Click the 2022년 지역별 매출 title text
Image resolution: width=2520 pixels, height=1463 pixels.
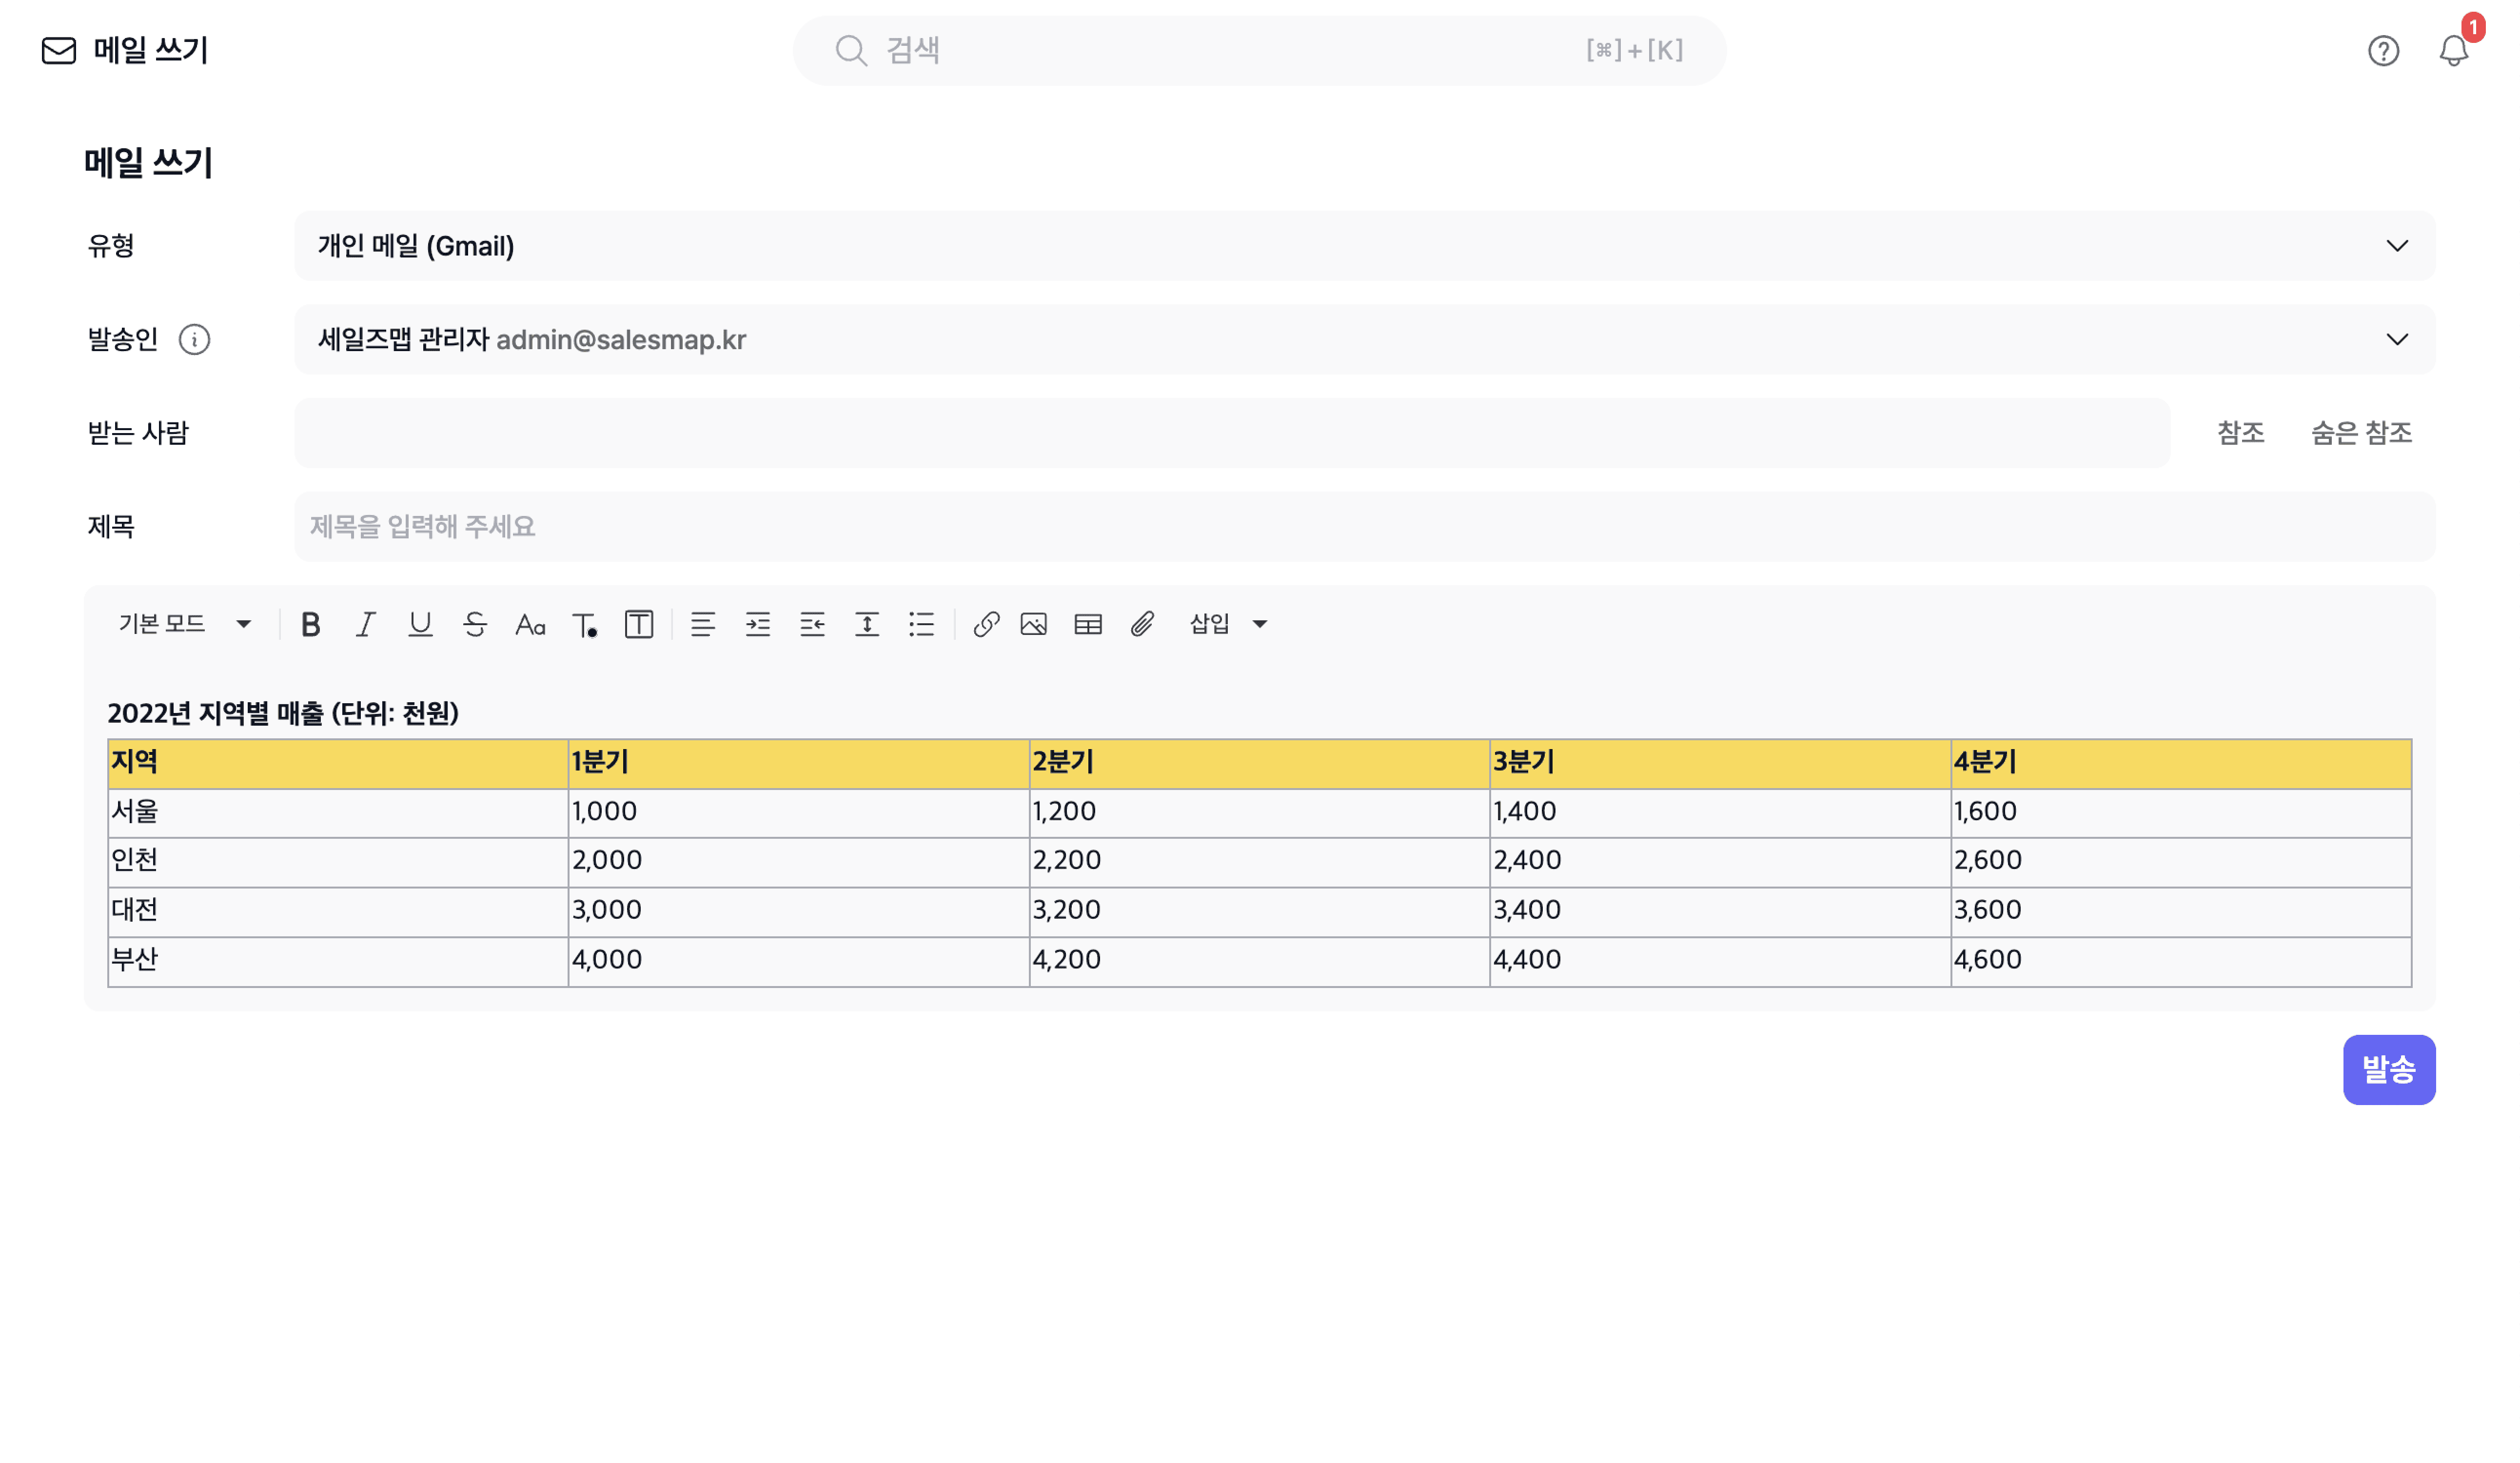283,713
